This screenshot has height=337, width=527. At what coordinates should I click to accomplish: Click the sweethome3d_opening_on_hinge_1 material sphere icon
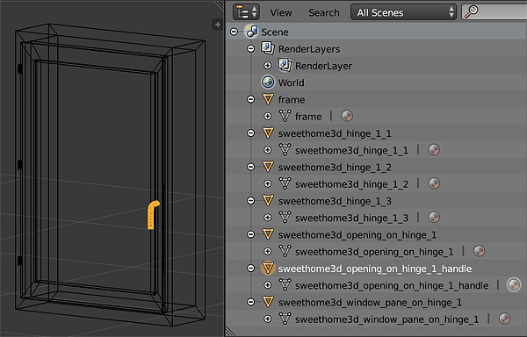(x=479, y=251)
